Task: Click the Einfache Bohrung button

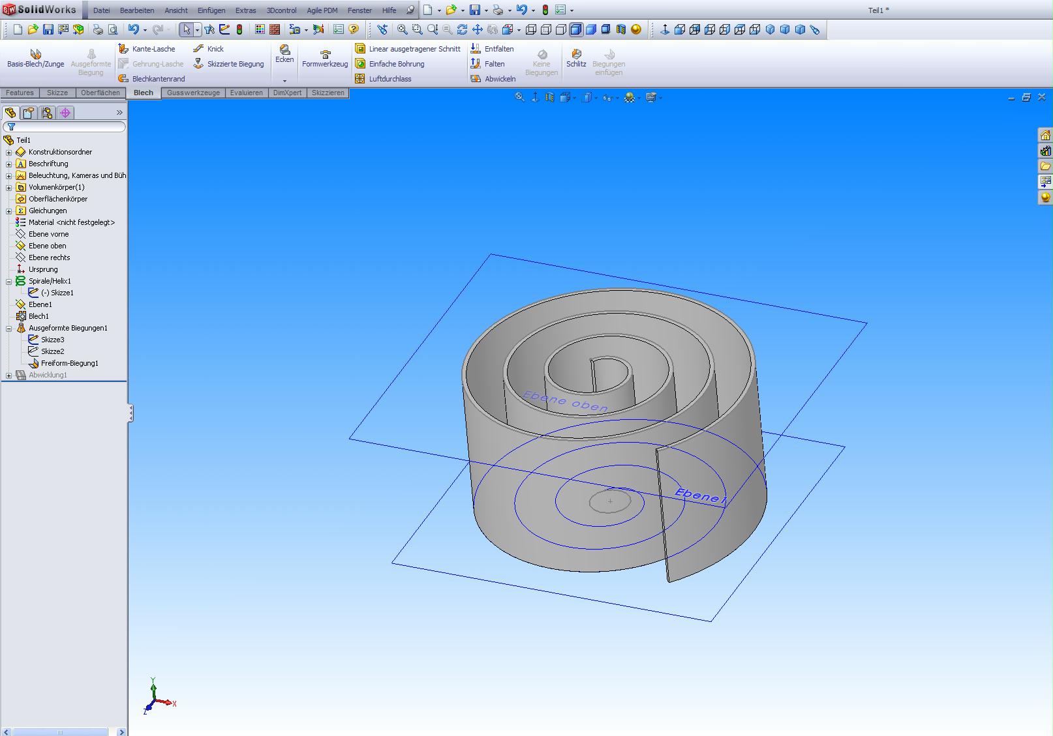Action: coord(389,64)
